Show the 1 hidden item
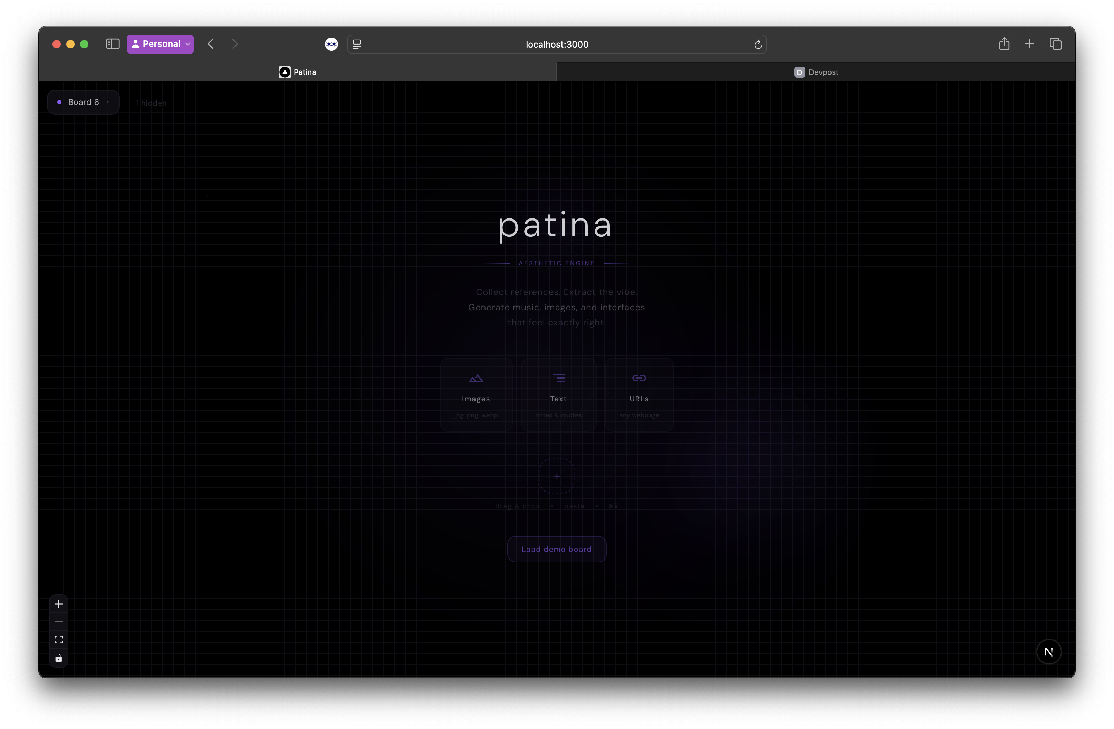This screenshot has height=729, width=1114. tap(151, 103)
